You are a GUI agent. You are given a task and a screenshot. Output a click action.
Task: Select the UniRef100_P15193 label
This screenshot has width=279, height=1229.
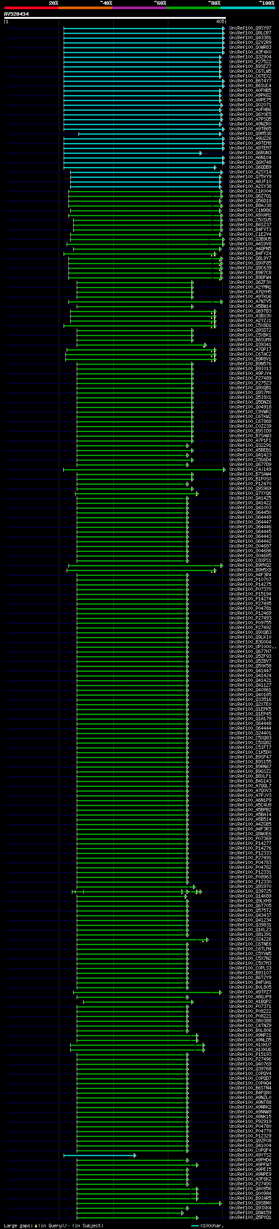[x=250, y=1054]
